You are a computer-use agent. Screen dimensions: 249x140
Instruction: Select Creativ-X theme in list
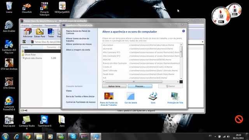(x=141, y=67)
